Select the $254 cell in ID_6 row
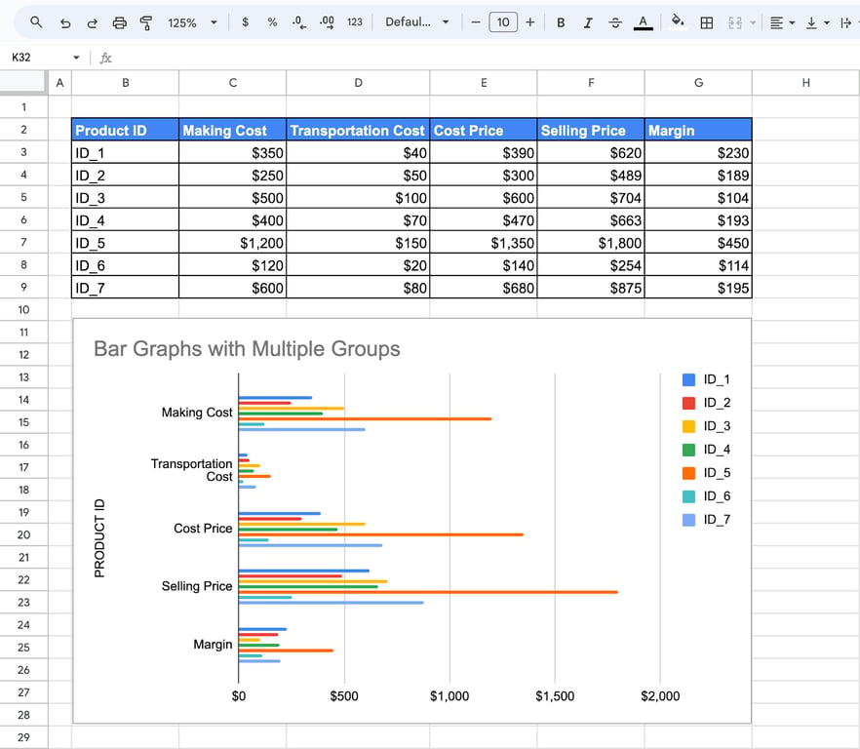Viewport: 860px width, 749px height. click(x=591, y=265)
